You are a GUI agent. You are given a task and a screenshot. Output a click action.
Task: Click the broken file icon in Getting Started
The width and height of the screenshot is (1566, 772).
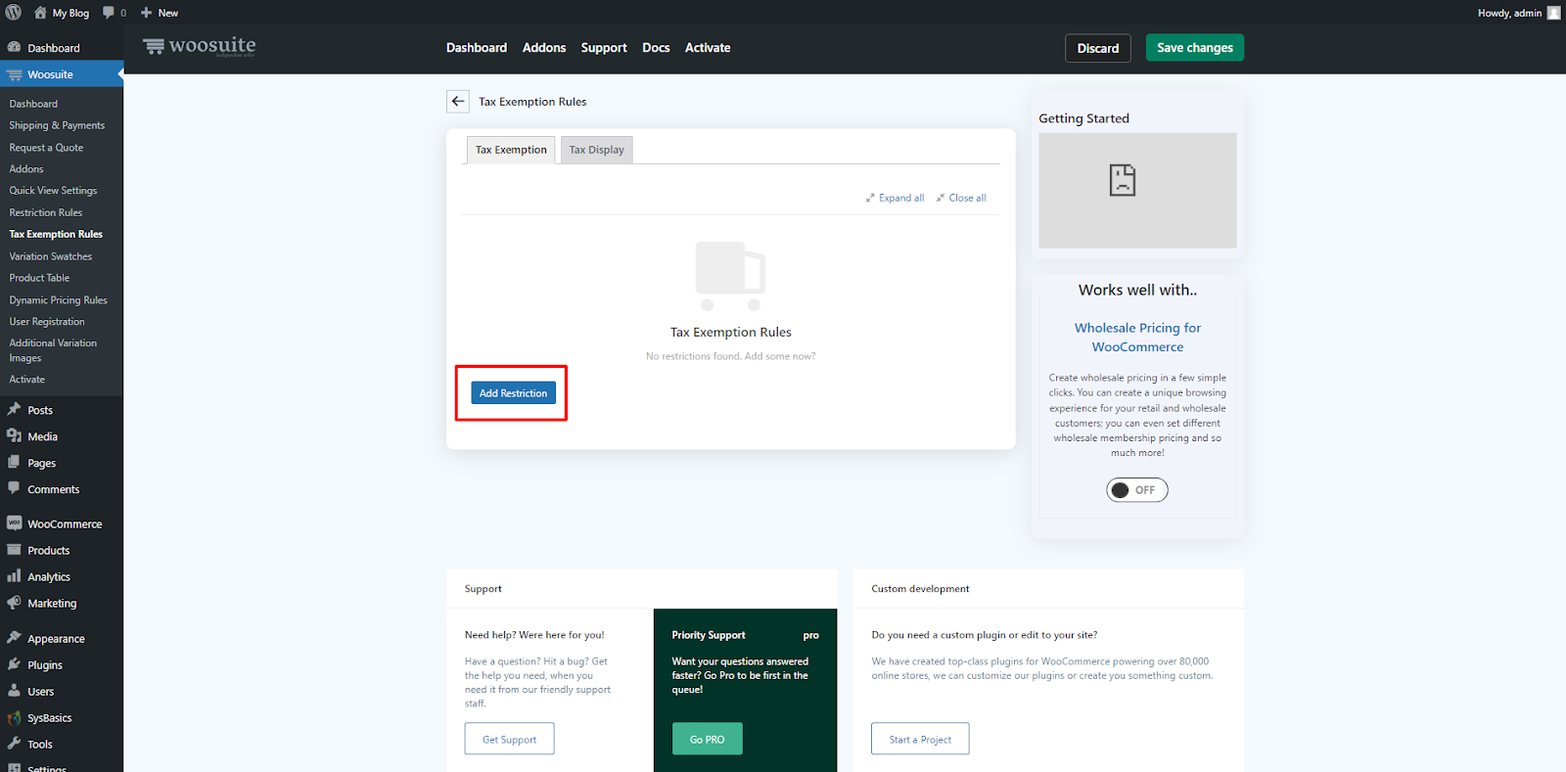(x=1123, y=180)
